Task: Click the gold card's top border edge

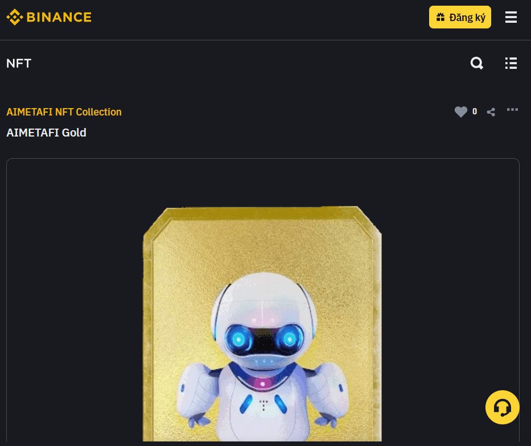Action: 262,213
